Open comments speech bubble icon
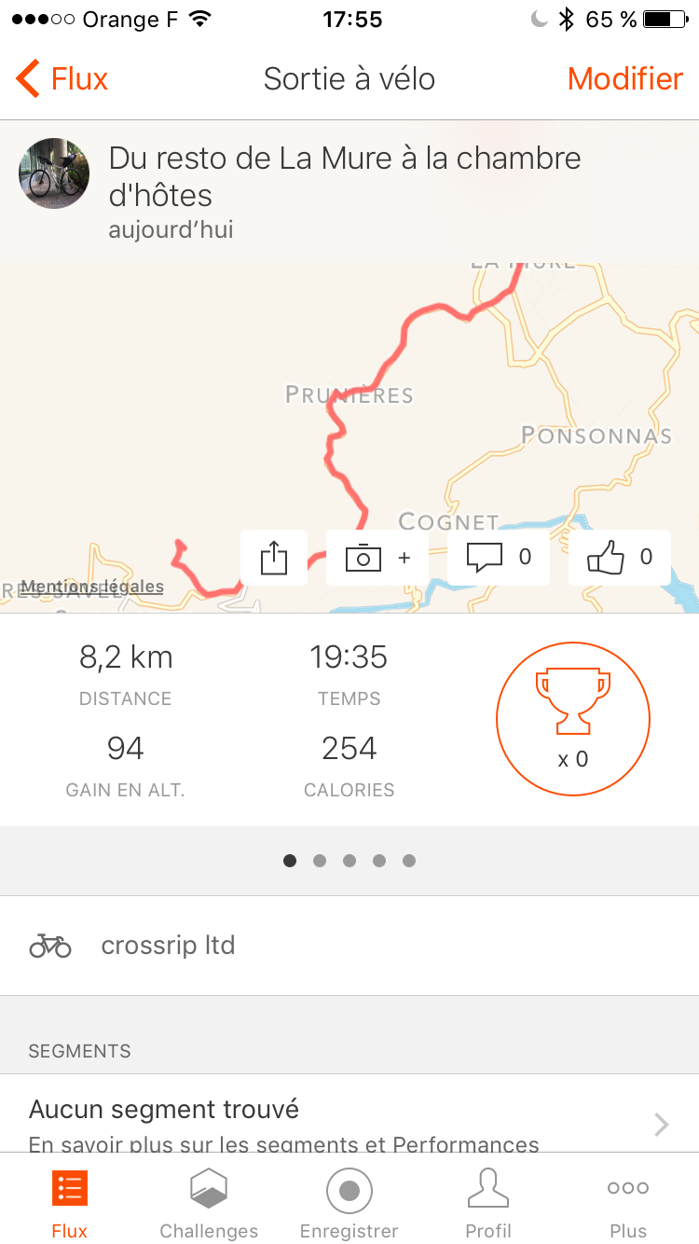Image resolution: width=699 pixels, height=1244 pixels. (x=485, y=558)
